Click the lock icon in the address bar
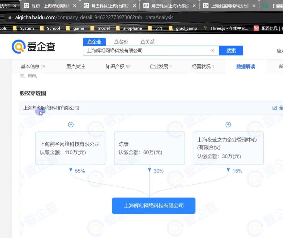The image size is (283, 238). click(10, 17)
